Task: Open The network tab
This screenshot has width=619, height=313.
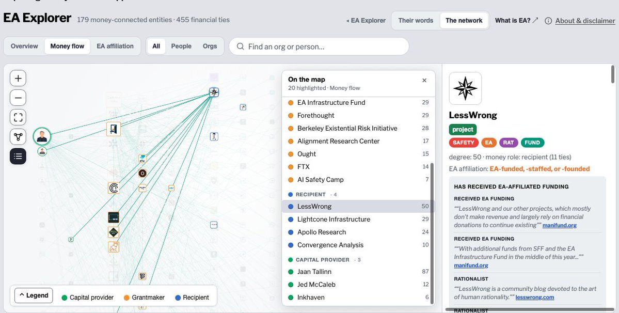Action: tap(464, 21)
